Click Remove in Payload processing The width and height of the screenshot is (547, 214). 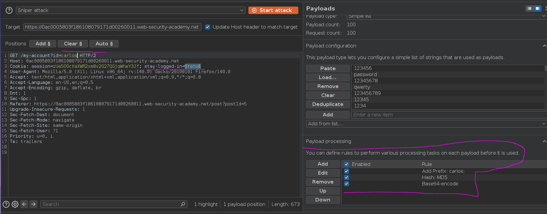pos(323,182)
